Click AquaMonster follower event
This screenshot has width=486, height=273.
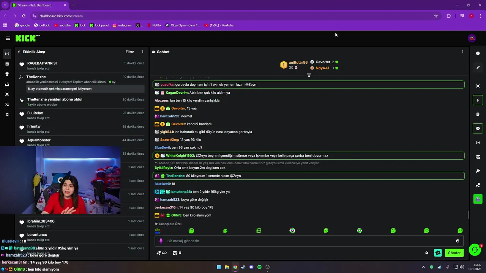(x=39, y=140)
